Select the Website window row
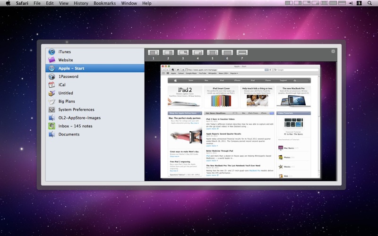 pos(95,60)
